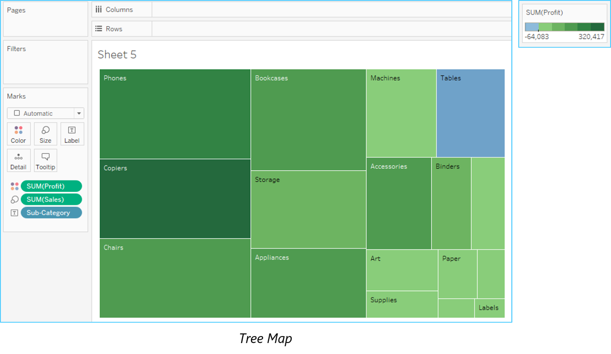Select the SUM(Sales) pill
611x354 pixels.
[51, 200]
